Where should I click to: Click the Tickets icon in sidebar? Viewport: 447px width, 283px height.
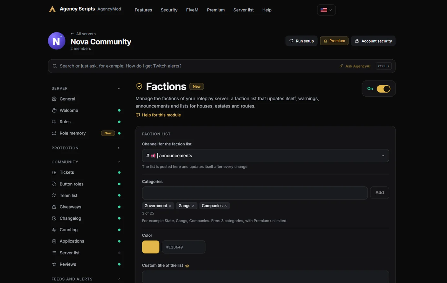click(54, 172)
